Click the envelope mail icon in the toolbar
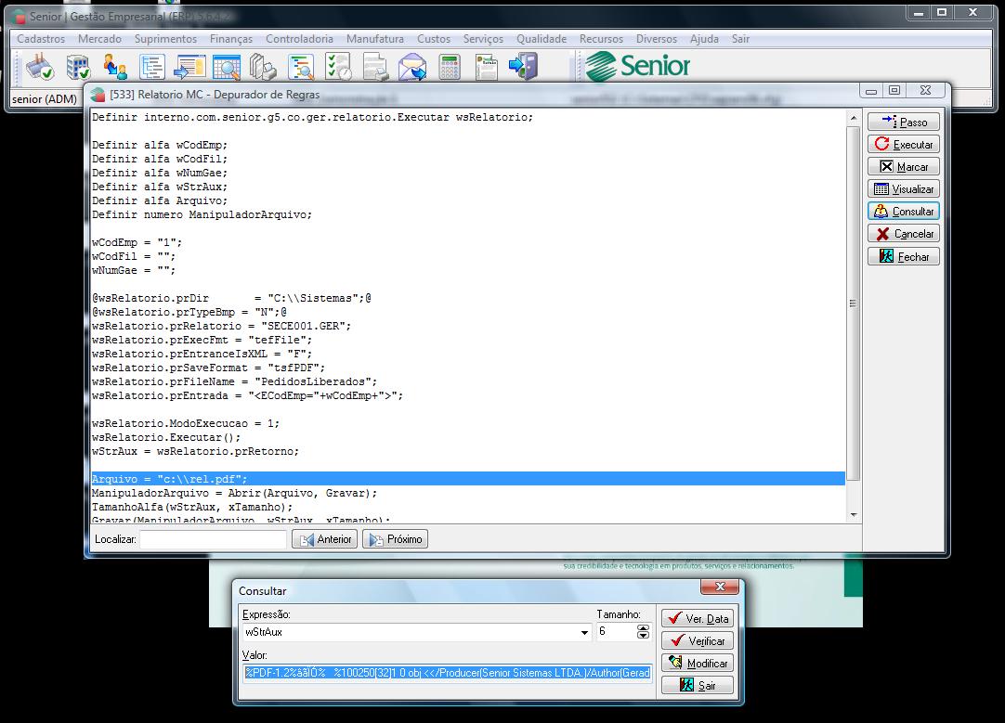The height and width of the screenshot is (723, 1005). click(x=412, y=68)
